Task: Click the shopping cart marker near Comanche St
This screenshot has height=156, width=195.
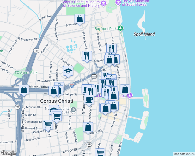Action: tap(48, 126)
